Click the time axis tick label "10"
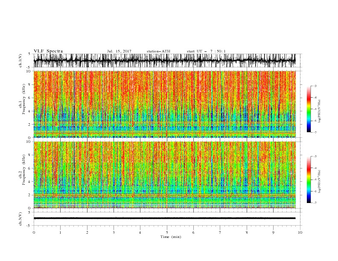The height and width of the screenshot is (261, 338). [300, 232]
